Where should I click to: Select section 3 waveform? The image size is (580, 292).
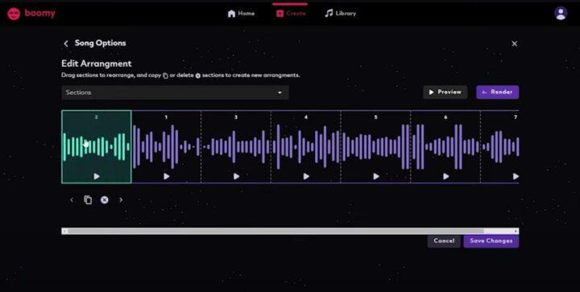point(236,146)
